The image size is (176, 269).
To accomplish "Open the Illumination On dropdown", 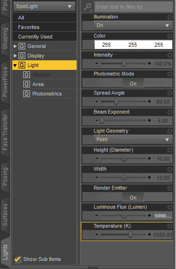I will pyautogui.click(x=133, y=26).
